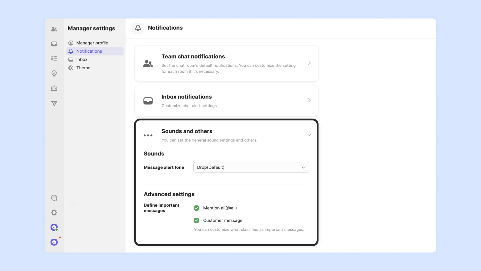Open Inbox in the Manager settings menu
The image size is (481, 271).
(95, 59)
